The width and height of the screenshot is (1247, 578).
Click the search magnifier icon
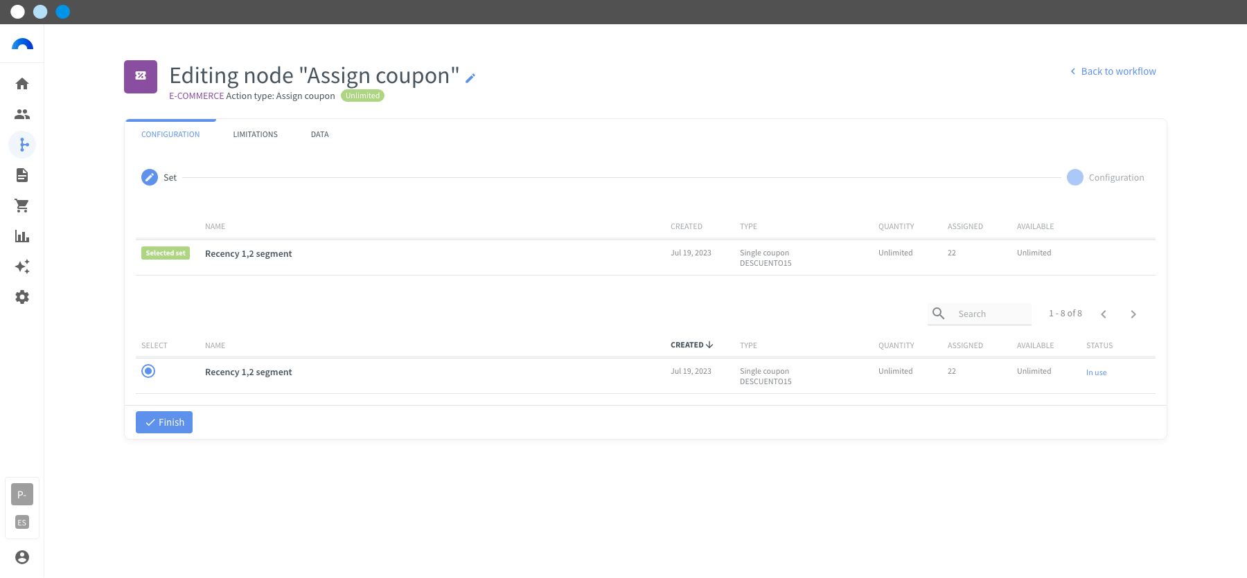point(939,314)
